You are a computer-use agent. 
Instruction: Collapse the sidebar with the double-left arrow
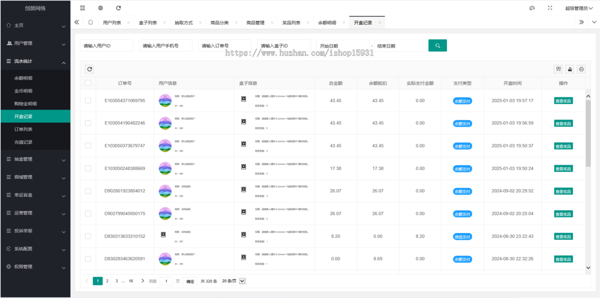[76, 22]
